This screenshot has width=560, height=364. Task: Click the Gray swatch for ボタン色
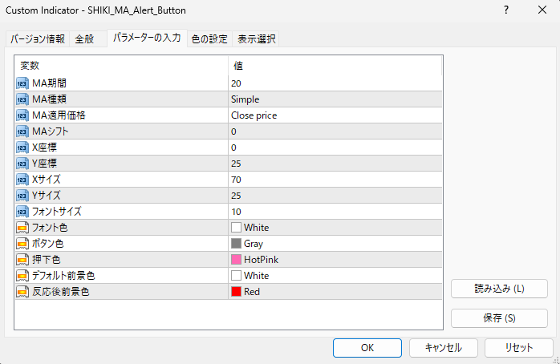point(236,244)
